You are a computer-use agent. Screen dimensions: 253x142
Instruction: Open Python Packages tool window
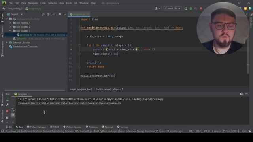36,127
